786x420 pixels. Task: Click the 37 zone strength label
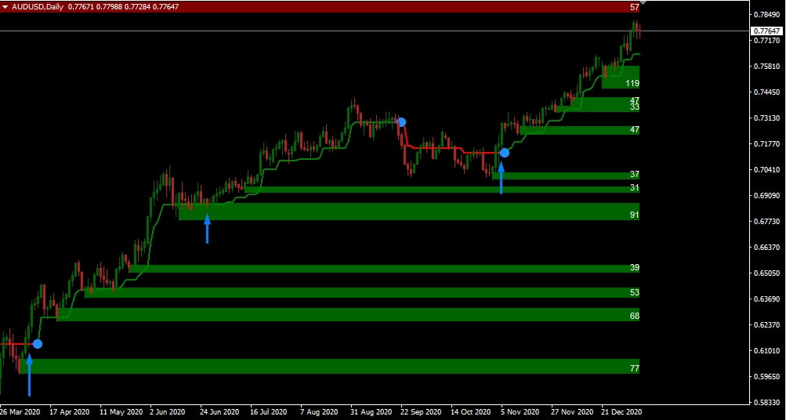pyautogui.click(x=635, y=175)
